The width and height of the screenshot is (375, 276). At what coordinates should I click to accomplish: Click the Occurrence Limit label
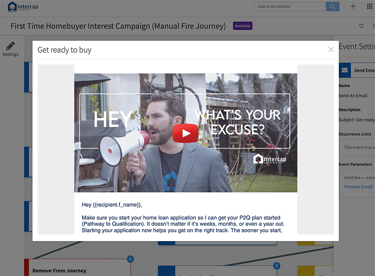click(355, 134)
